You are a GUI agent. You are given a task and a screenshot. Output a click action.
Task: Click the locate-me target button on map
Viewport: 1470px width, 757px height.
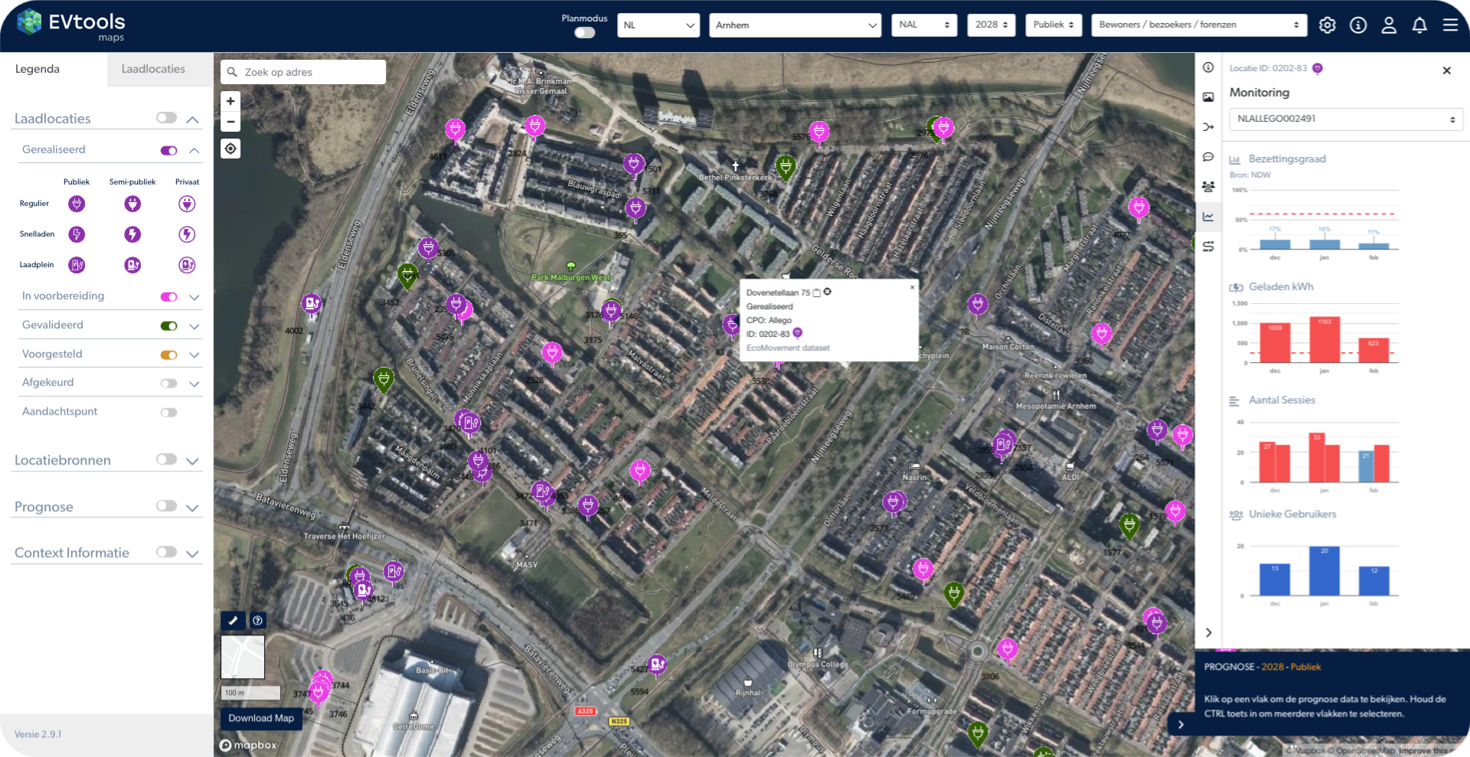(x=230, y=148)
